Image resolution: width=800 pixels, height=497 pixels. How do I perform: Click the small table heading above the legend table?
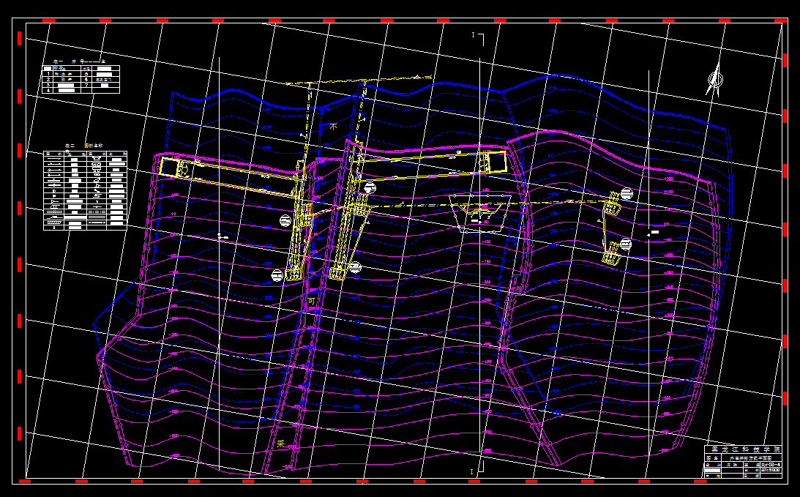click(79, 61)
